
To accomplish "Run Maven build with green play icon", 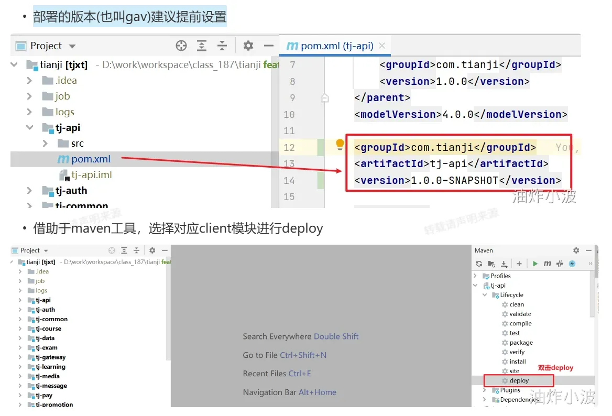I will point(535,264).
